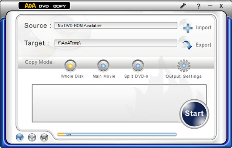232x148 pixels.
Task: Click the Target path field f:\AoATemp\
Action: (x=116, y=43)
